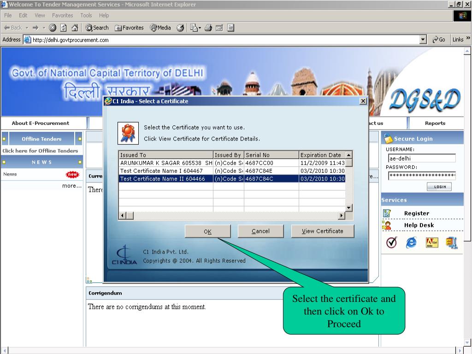
Task: Open the Reports tab
Action: pyautogui.click(x=435, y=123)
